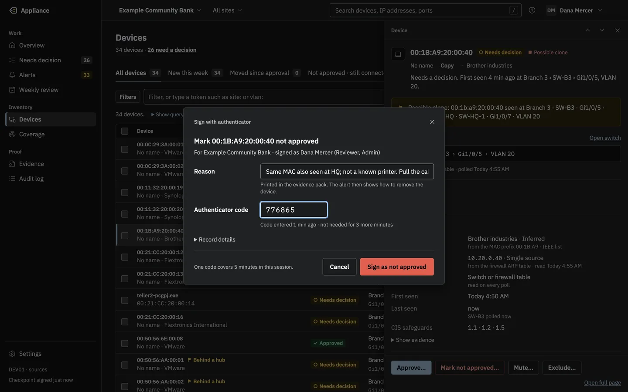This screenshot has height=392, width=628.
Task: Cancel the signing dialog
Action: click(339, 267)
